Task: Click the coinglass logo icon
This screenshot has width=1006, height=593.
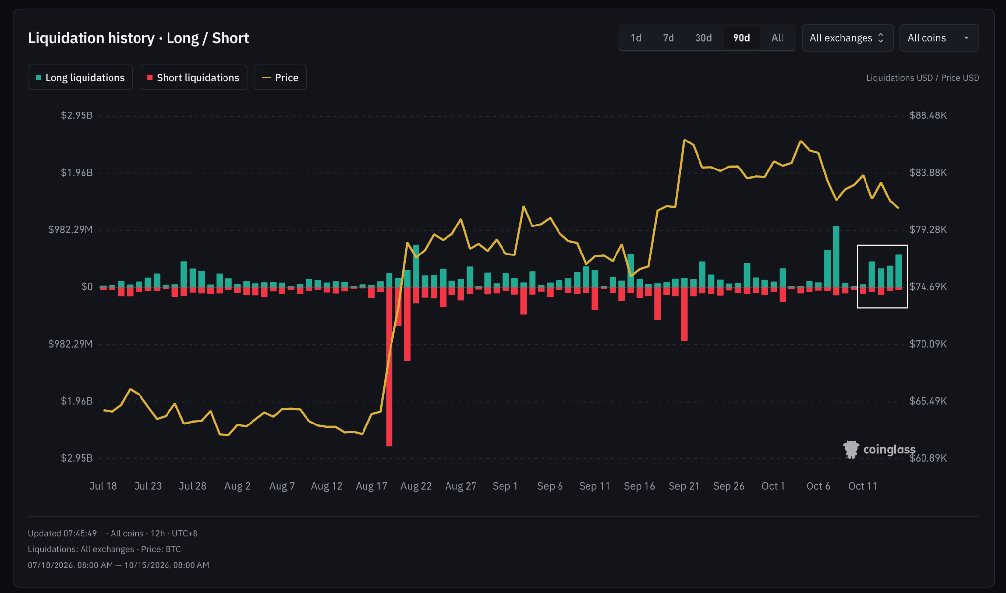Action: pos(851,450)
